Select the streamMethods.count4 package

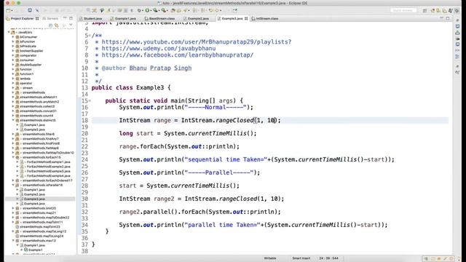click(x=36, y=116)
